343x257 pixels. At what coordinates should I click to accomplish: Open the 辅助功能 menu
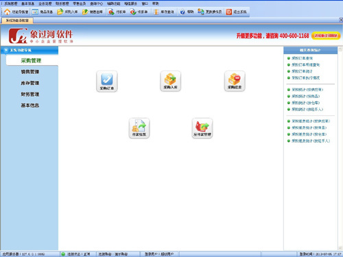114,3
